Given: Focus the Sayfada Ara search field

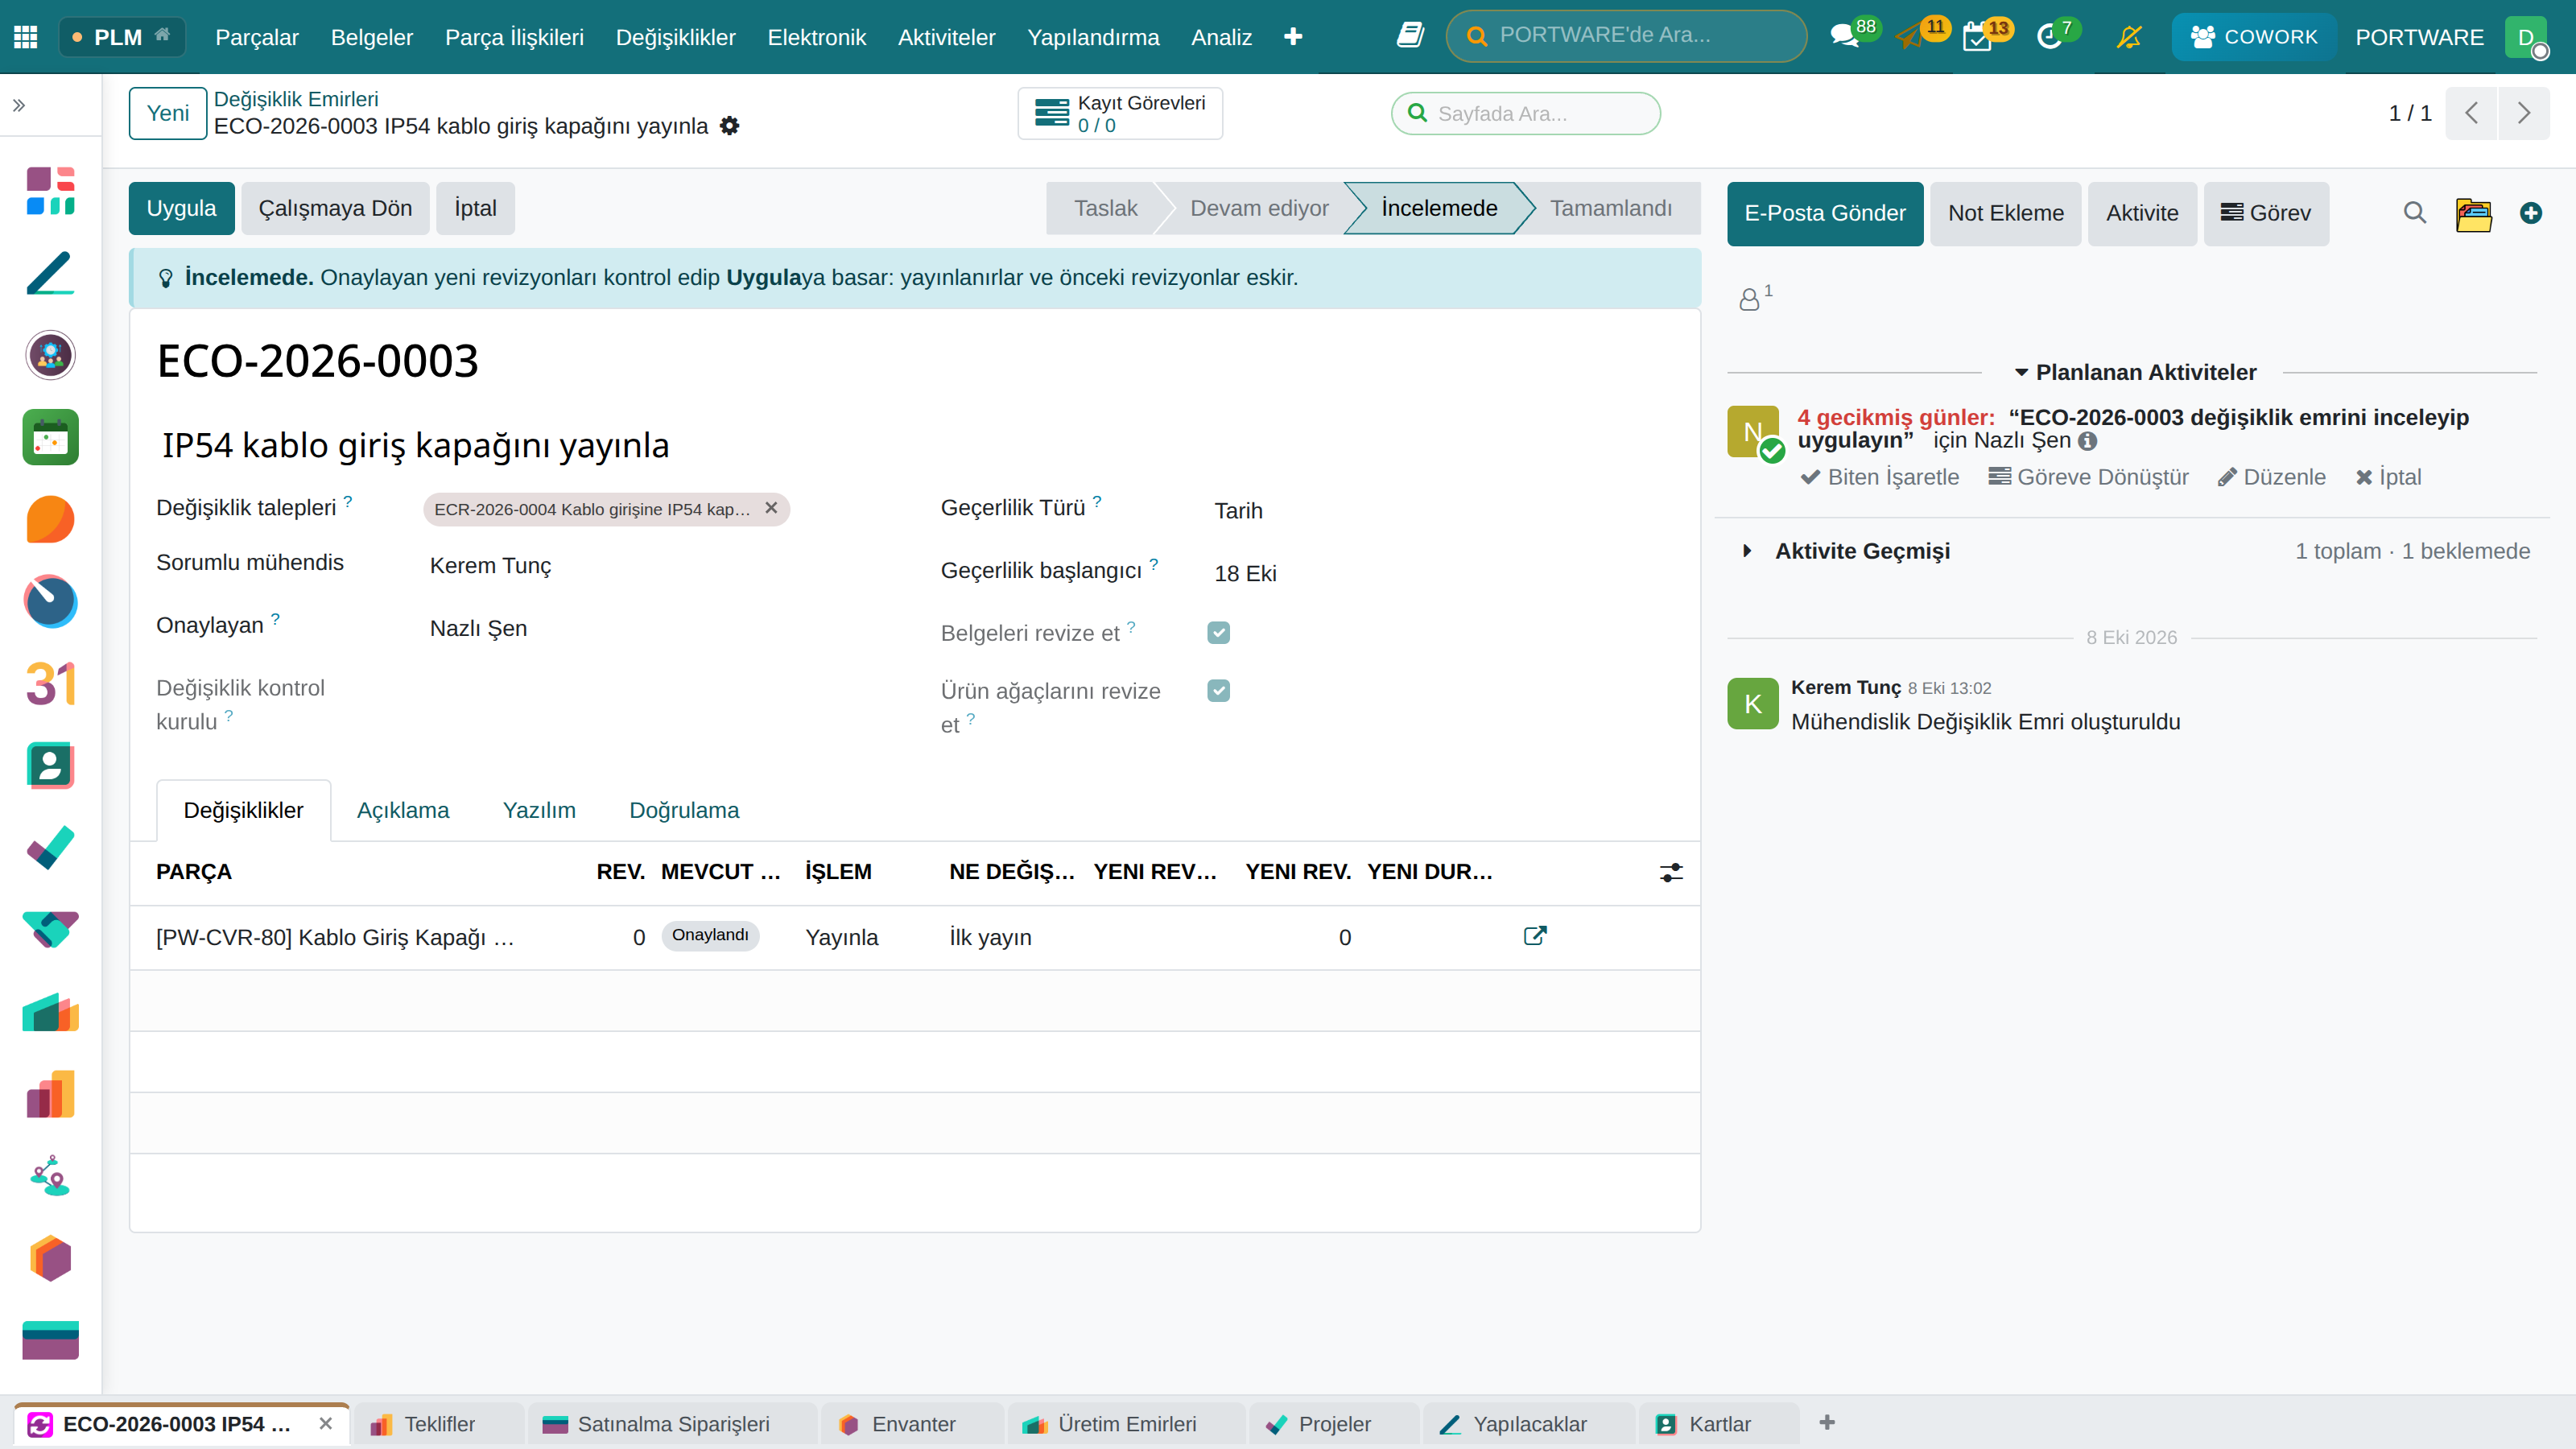Looking at the screenshot, I should click(1525, 113).
